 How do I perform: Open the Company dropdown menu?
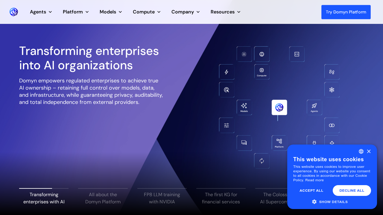[x=186, y=12]
